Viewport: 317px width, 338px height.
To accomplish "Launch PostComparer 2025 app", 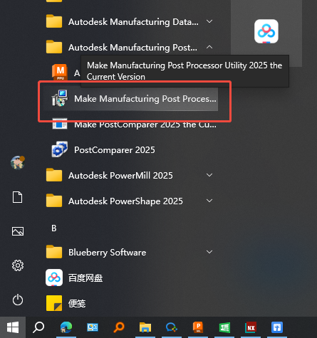I will click(115, 150).
